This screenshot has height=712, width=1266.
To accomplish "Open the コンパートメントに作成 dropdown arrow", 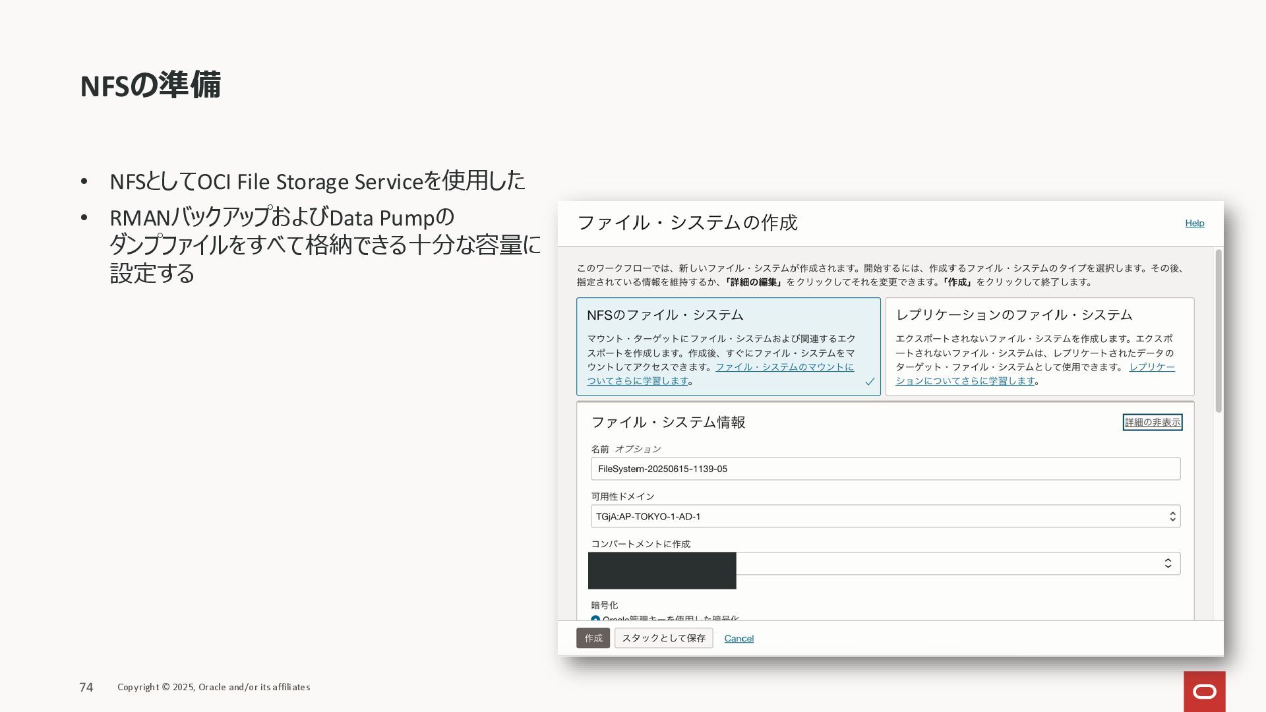I will coord(1168,564).
